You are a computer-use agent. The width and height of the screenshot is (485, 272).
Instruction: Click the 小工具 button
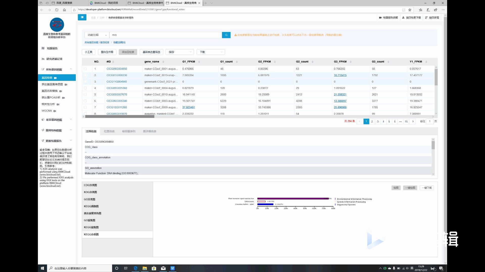(88, 52)
